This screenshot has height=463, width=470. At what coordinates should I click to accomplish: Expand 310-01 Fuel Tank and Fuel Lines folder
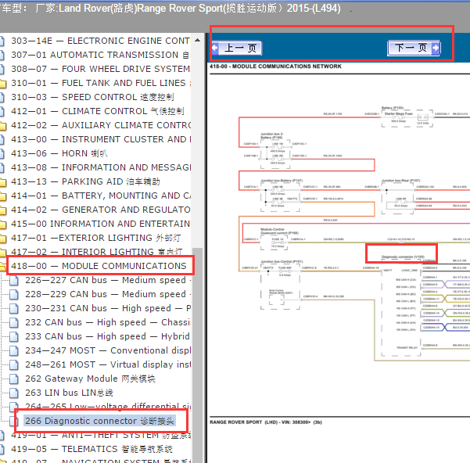point(100,83)
